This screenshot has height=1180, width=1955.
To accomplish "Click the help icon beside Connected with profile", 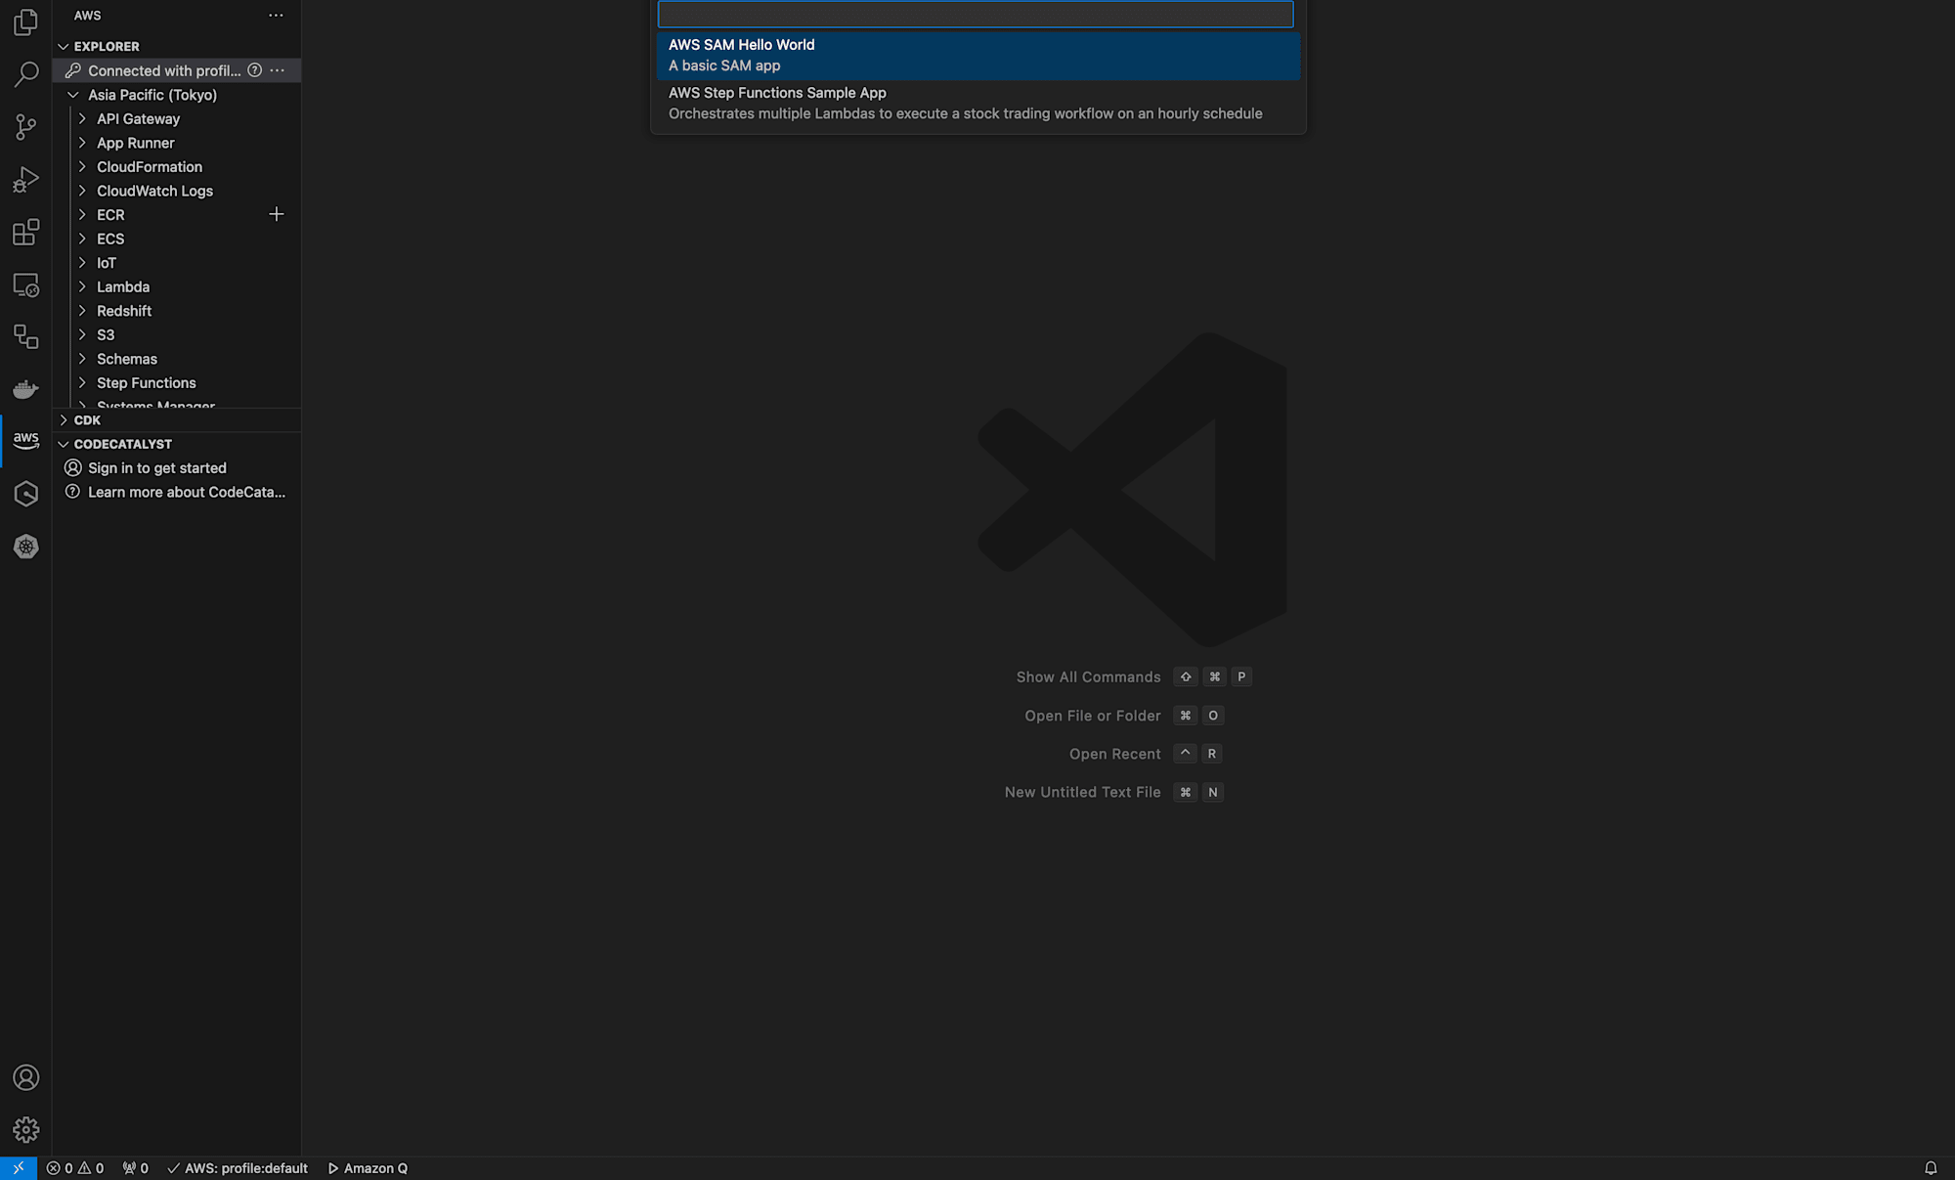I will pyautogui.click(x=254, y=70).
